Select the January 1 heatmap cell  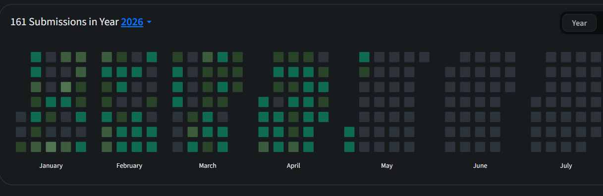point(21,117)
